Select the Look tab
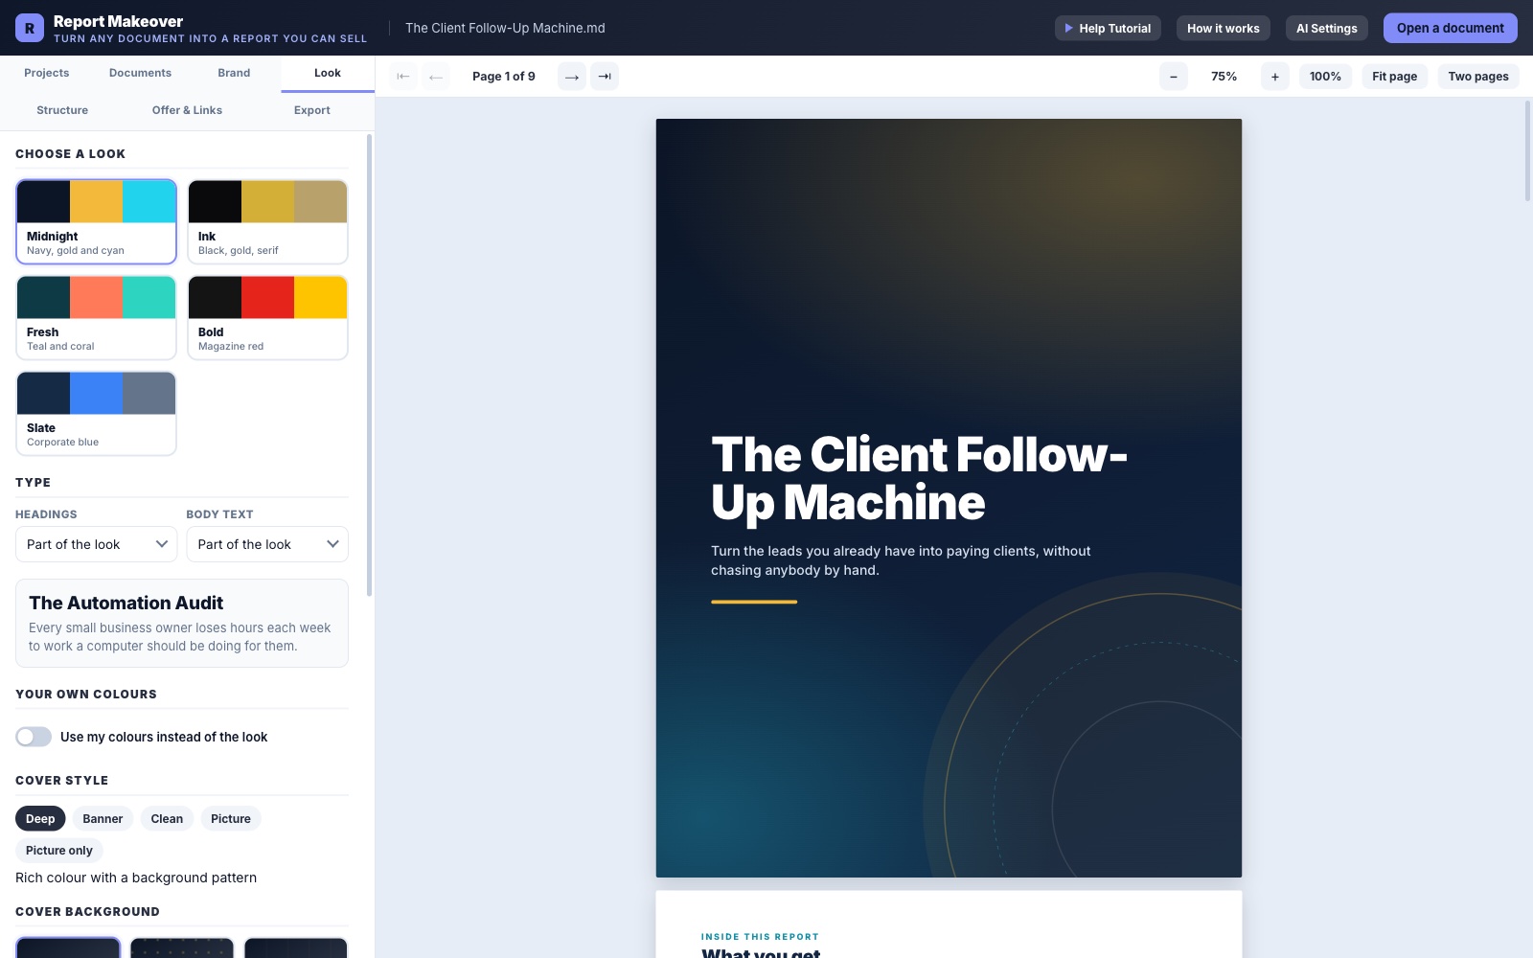Image resolution: width=1533 pixels, height=958 pixels. pyautogui.click(x=328, y=73)
